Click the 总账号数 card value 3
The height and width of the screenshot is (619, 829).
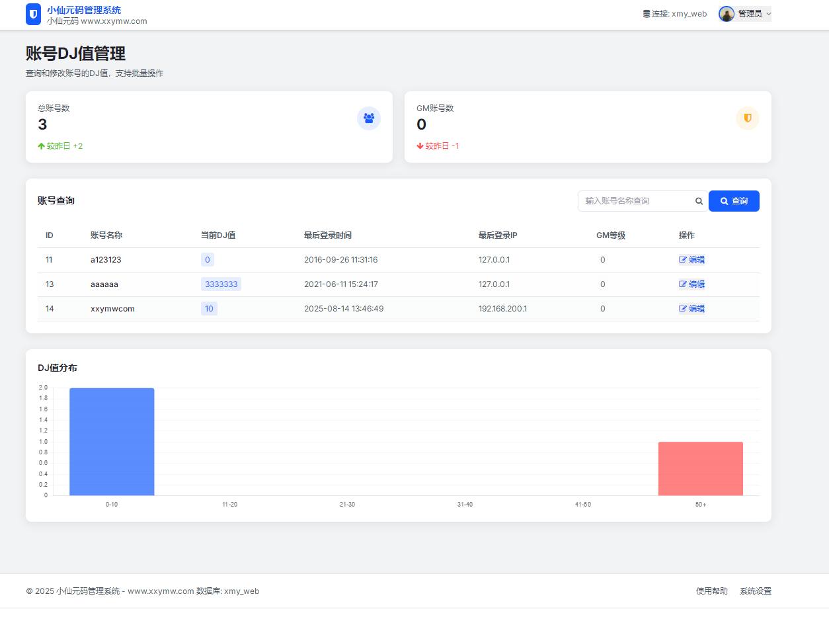[x=42, y=124]
